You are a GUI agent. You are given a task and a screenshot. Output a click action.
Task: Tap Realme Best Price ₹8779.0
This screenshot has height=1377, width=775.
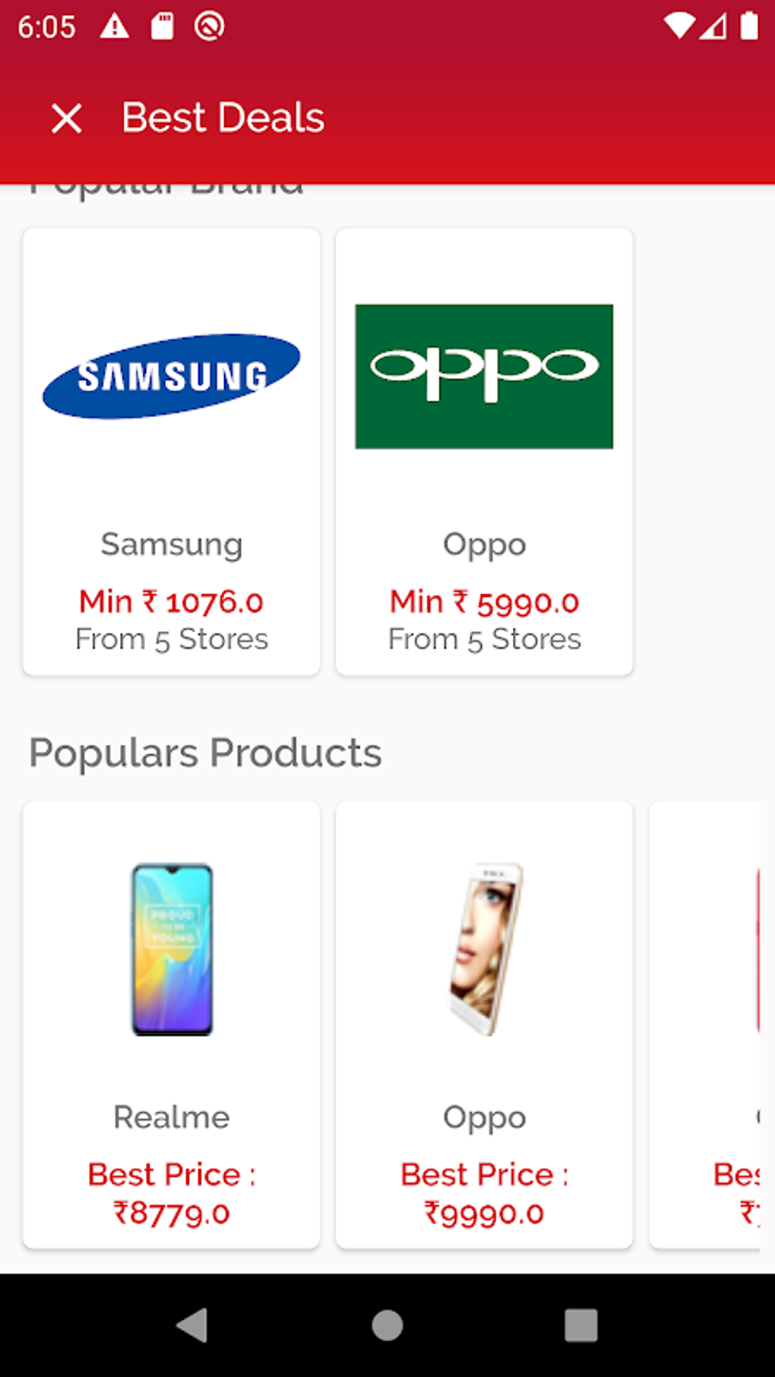172,1194
